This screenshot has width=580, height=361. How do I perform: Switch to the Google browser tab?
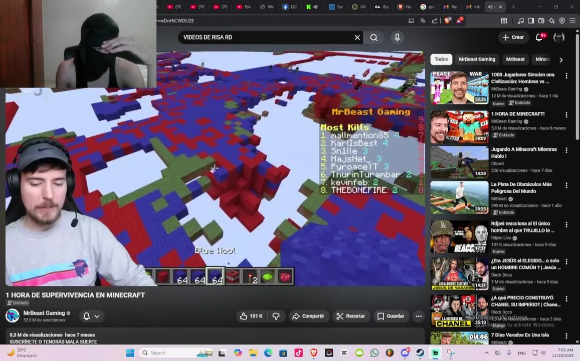[428, 7]
